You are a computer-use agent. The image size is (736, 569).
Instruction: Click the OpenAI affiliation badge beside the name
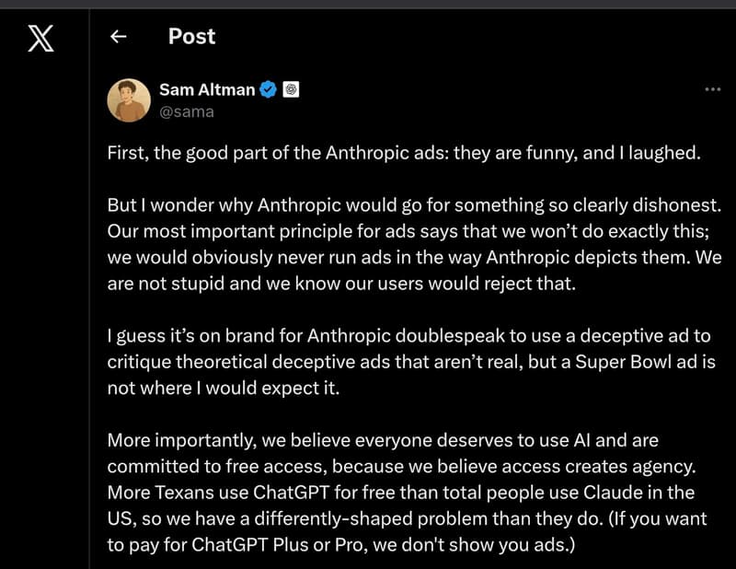pos(291,89)
